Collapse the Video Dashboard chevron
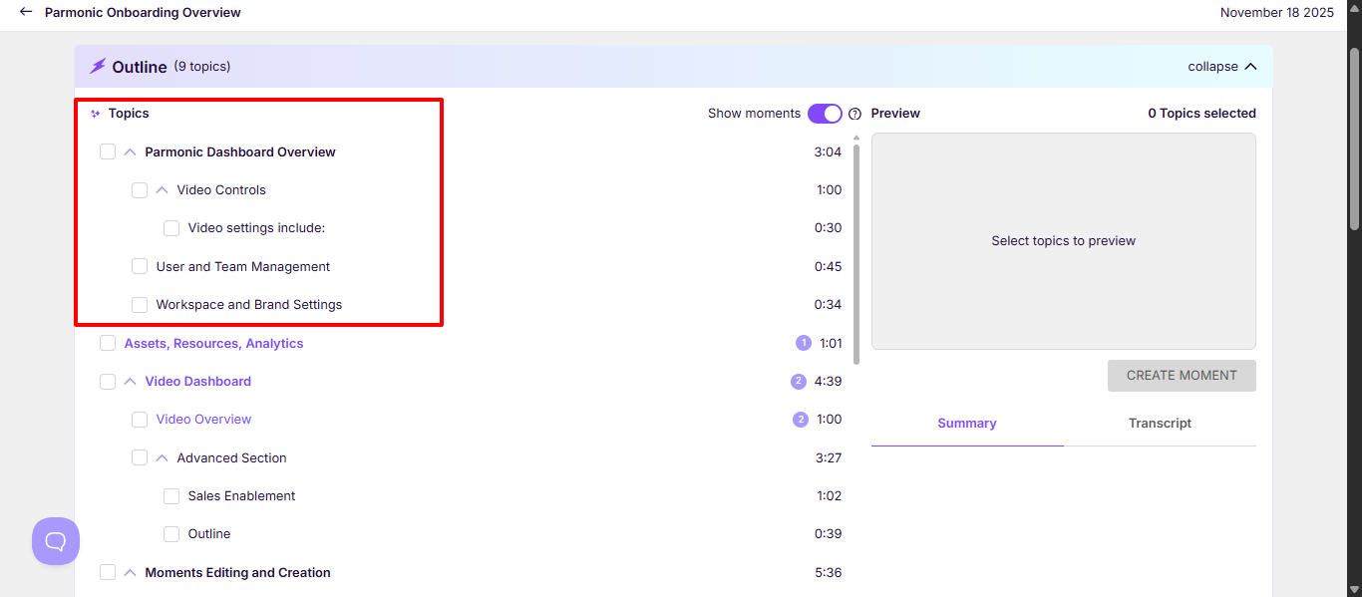The width and height of the screenshot is (1362, 597). [130, 382]
